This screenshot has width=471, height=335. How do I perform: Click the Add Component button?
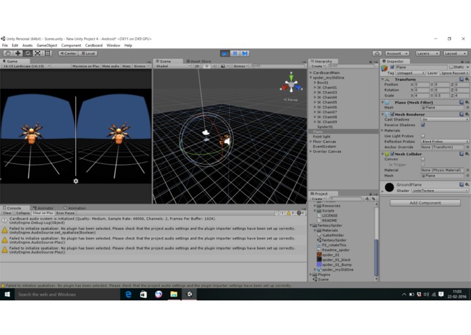pos(425,203)
